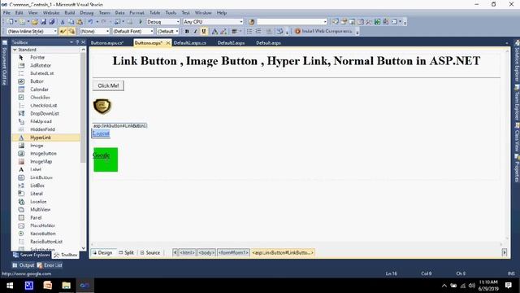Switch to the Buttons.aspx.cs tab

(x=107, y=43)
